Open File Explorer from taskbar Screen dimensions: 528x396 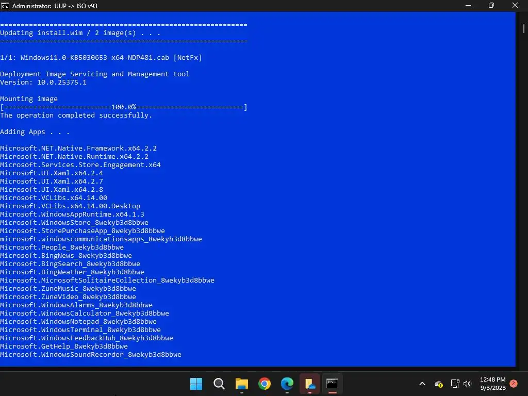tap(241, 384)
